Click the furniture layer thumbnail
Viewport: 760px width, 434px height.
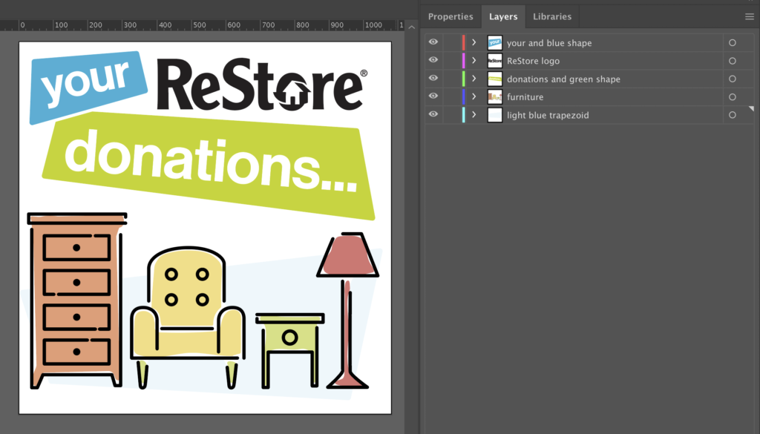point(494,96)
